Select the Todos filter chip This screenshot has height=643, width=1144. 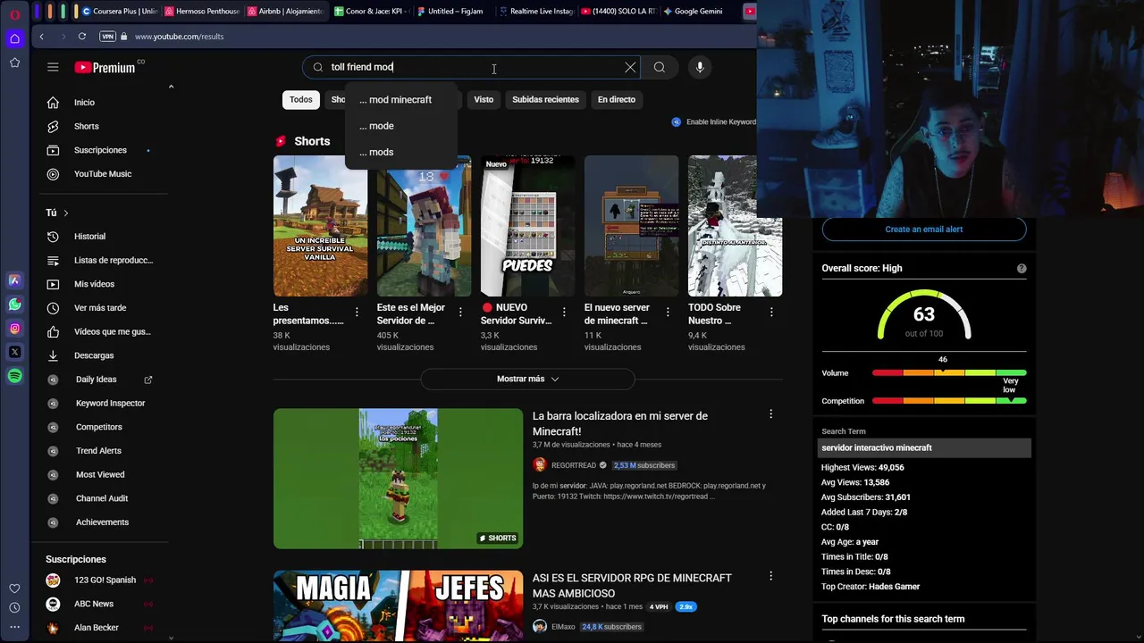[301, 99]
